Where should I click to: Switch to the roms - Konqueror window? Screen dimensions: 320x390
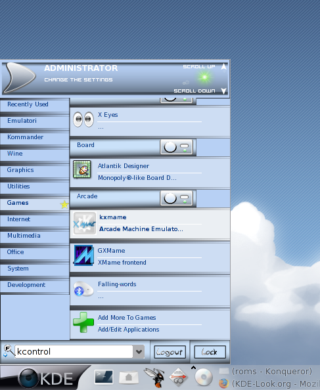[x=265, y=372]
